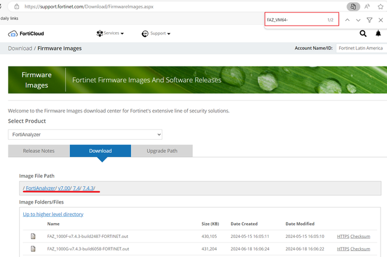The image size is (387, 257).
Task: Click the site lock icon in address bar
Action: click(17, 7)
